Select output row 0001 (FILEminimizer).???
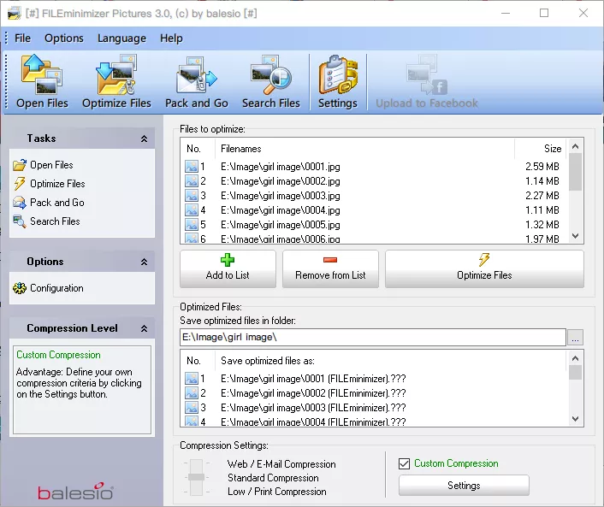 pyautogui.click(x=373, y=379)
